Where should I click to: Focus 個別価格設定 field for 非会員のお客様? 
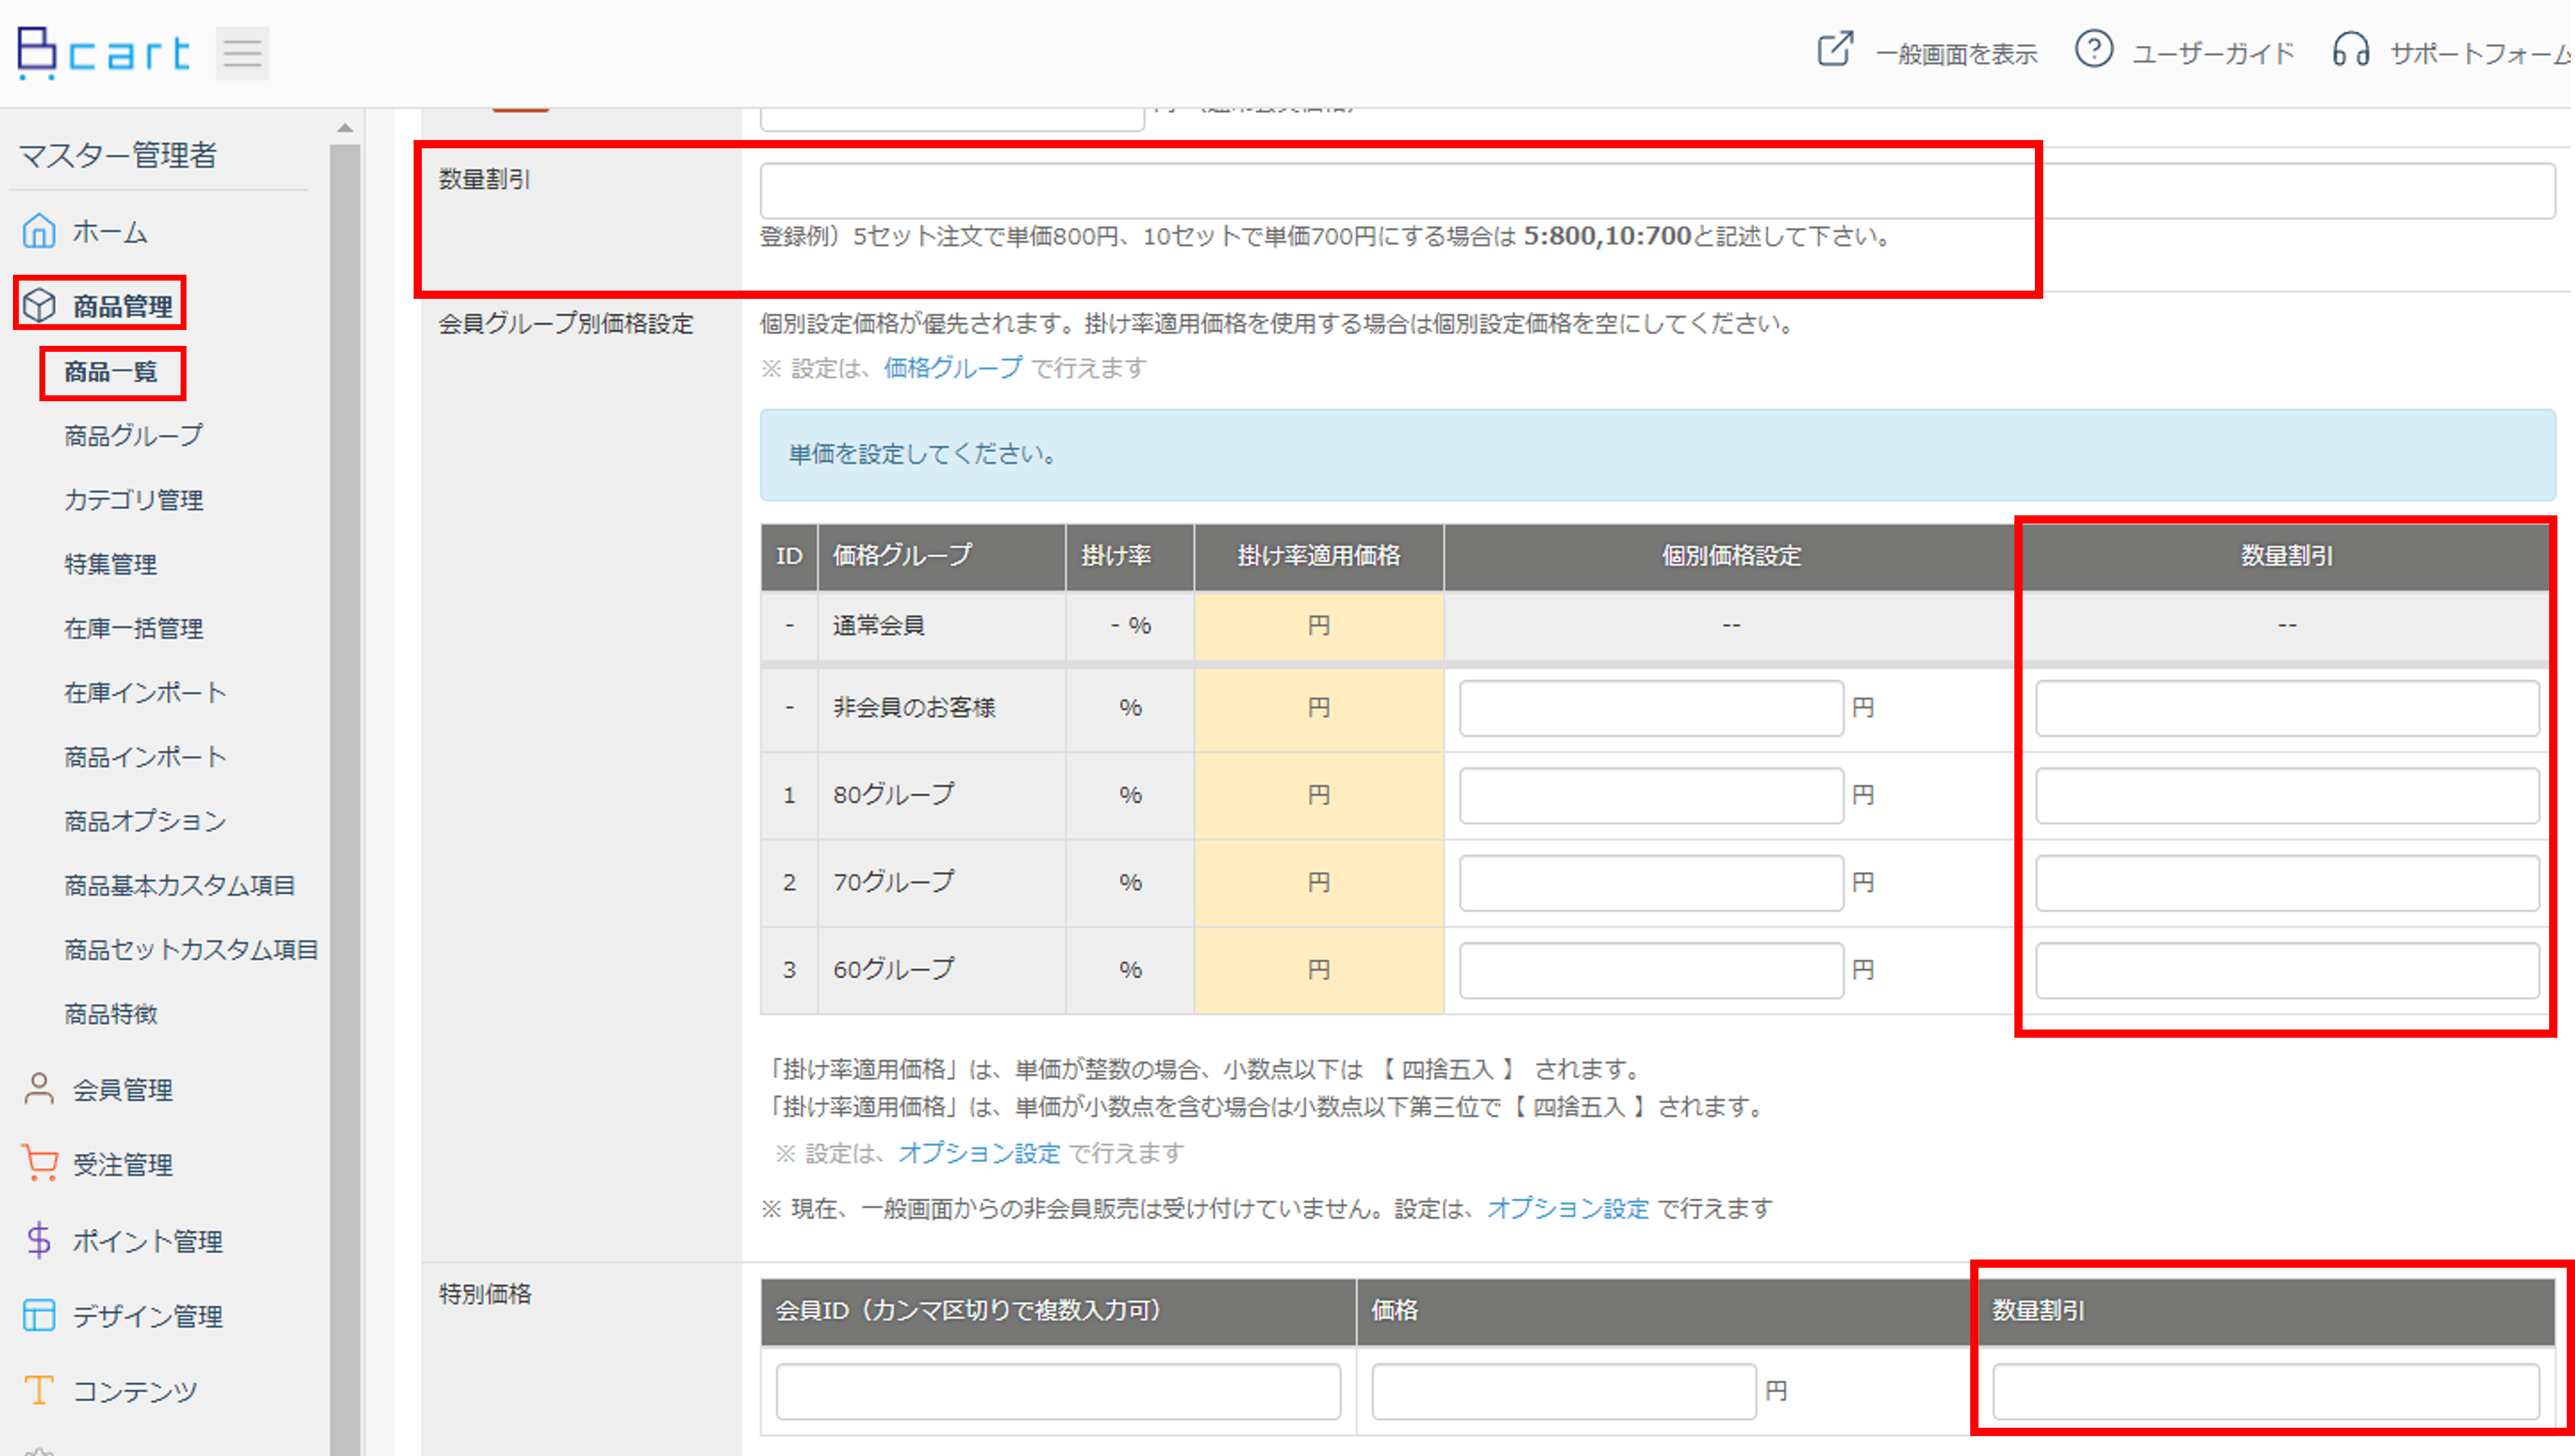tap(1651, 708)
